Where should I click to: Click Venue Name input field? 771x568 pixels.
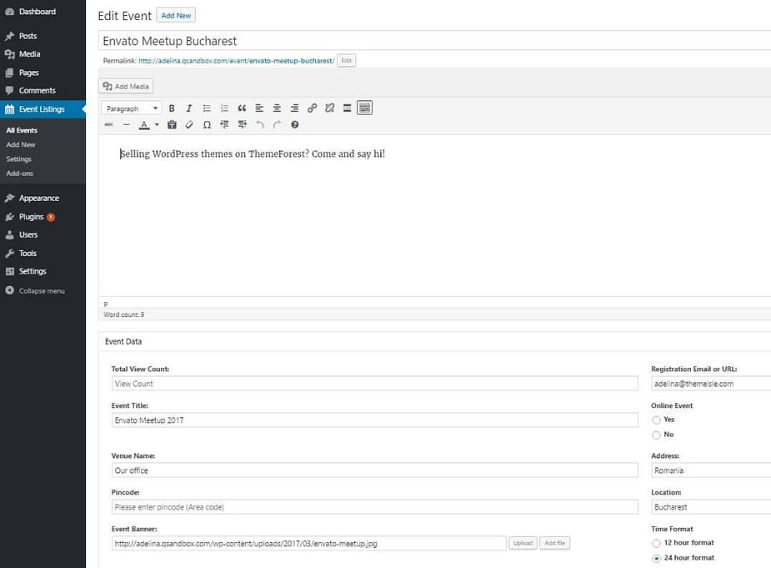tap(375, 470)
